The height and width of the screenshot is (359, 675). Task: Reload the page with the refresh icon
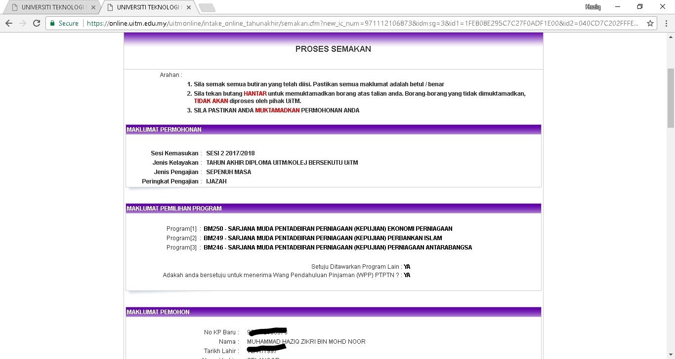point(37,23)
